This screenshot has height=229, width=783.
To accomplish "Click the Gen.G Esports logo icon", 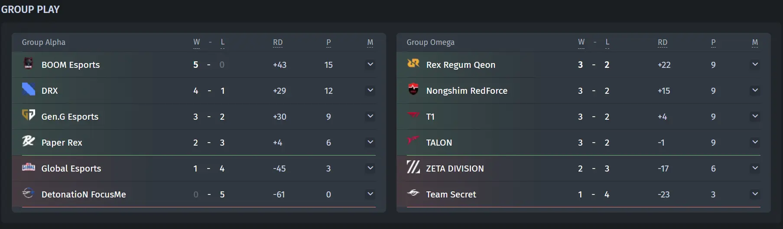I will pos(29,115).
